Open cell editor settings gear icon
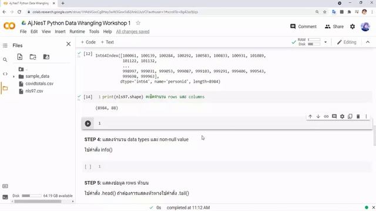Image resolution: width=376 pixels, height=211 pixels. click(x=342, y=117)
